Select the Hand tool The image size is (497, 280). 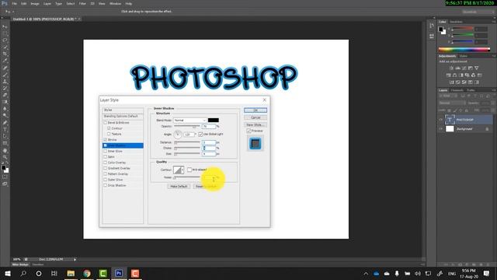[x=5, y=150]
